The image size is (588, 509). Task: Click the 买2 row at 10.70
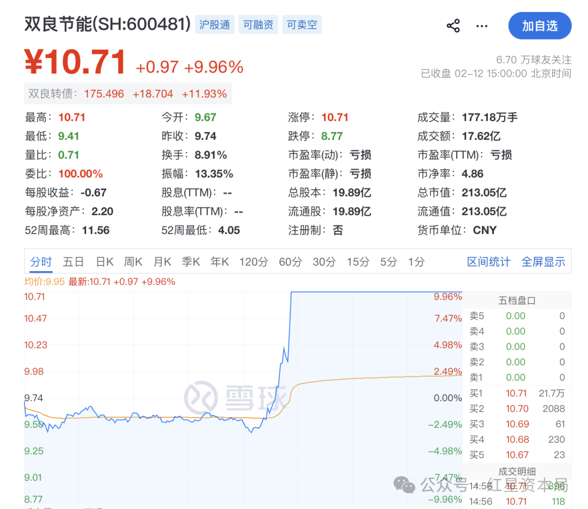click(x=517, y=408)
